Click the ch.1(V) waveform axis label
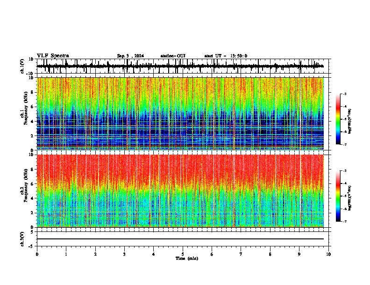This screenshot has height=285, width=370. (x=22, y=66)
